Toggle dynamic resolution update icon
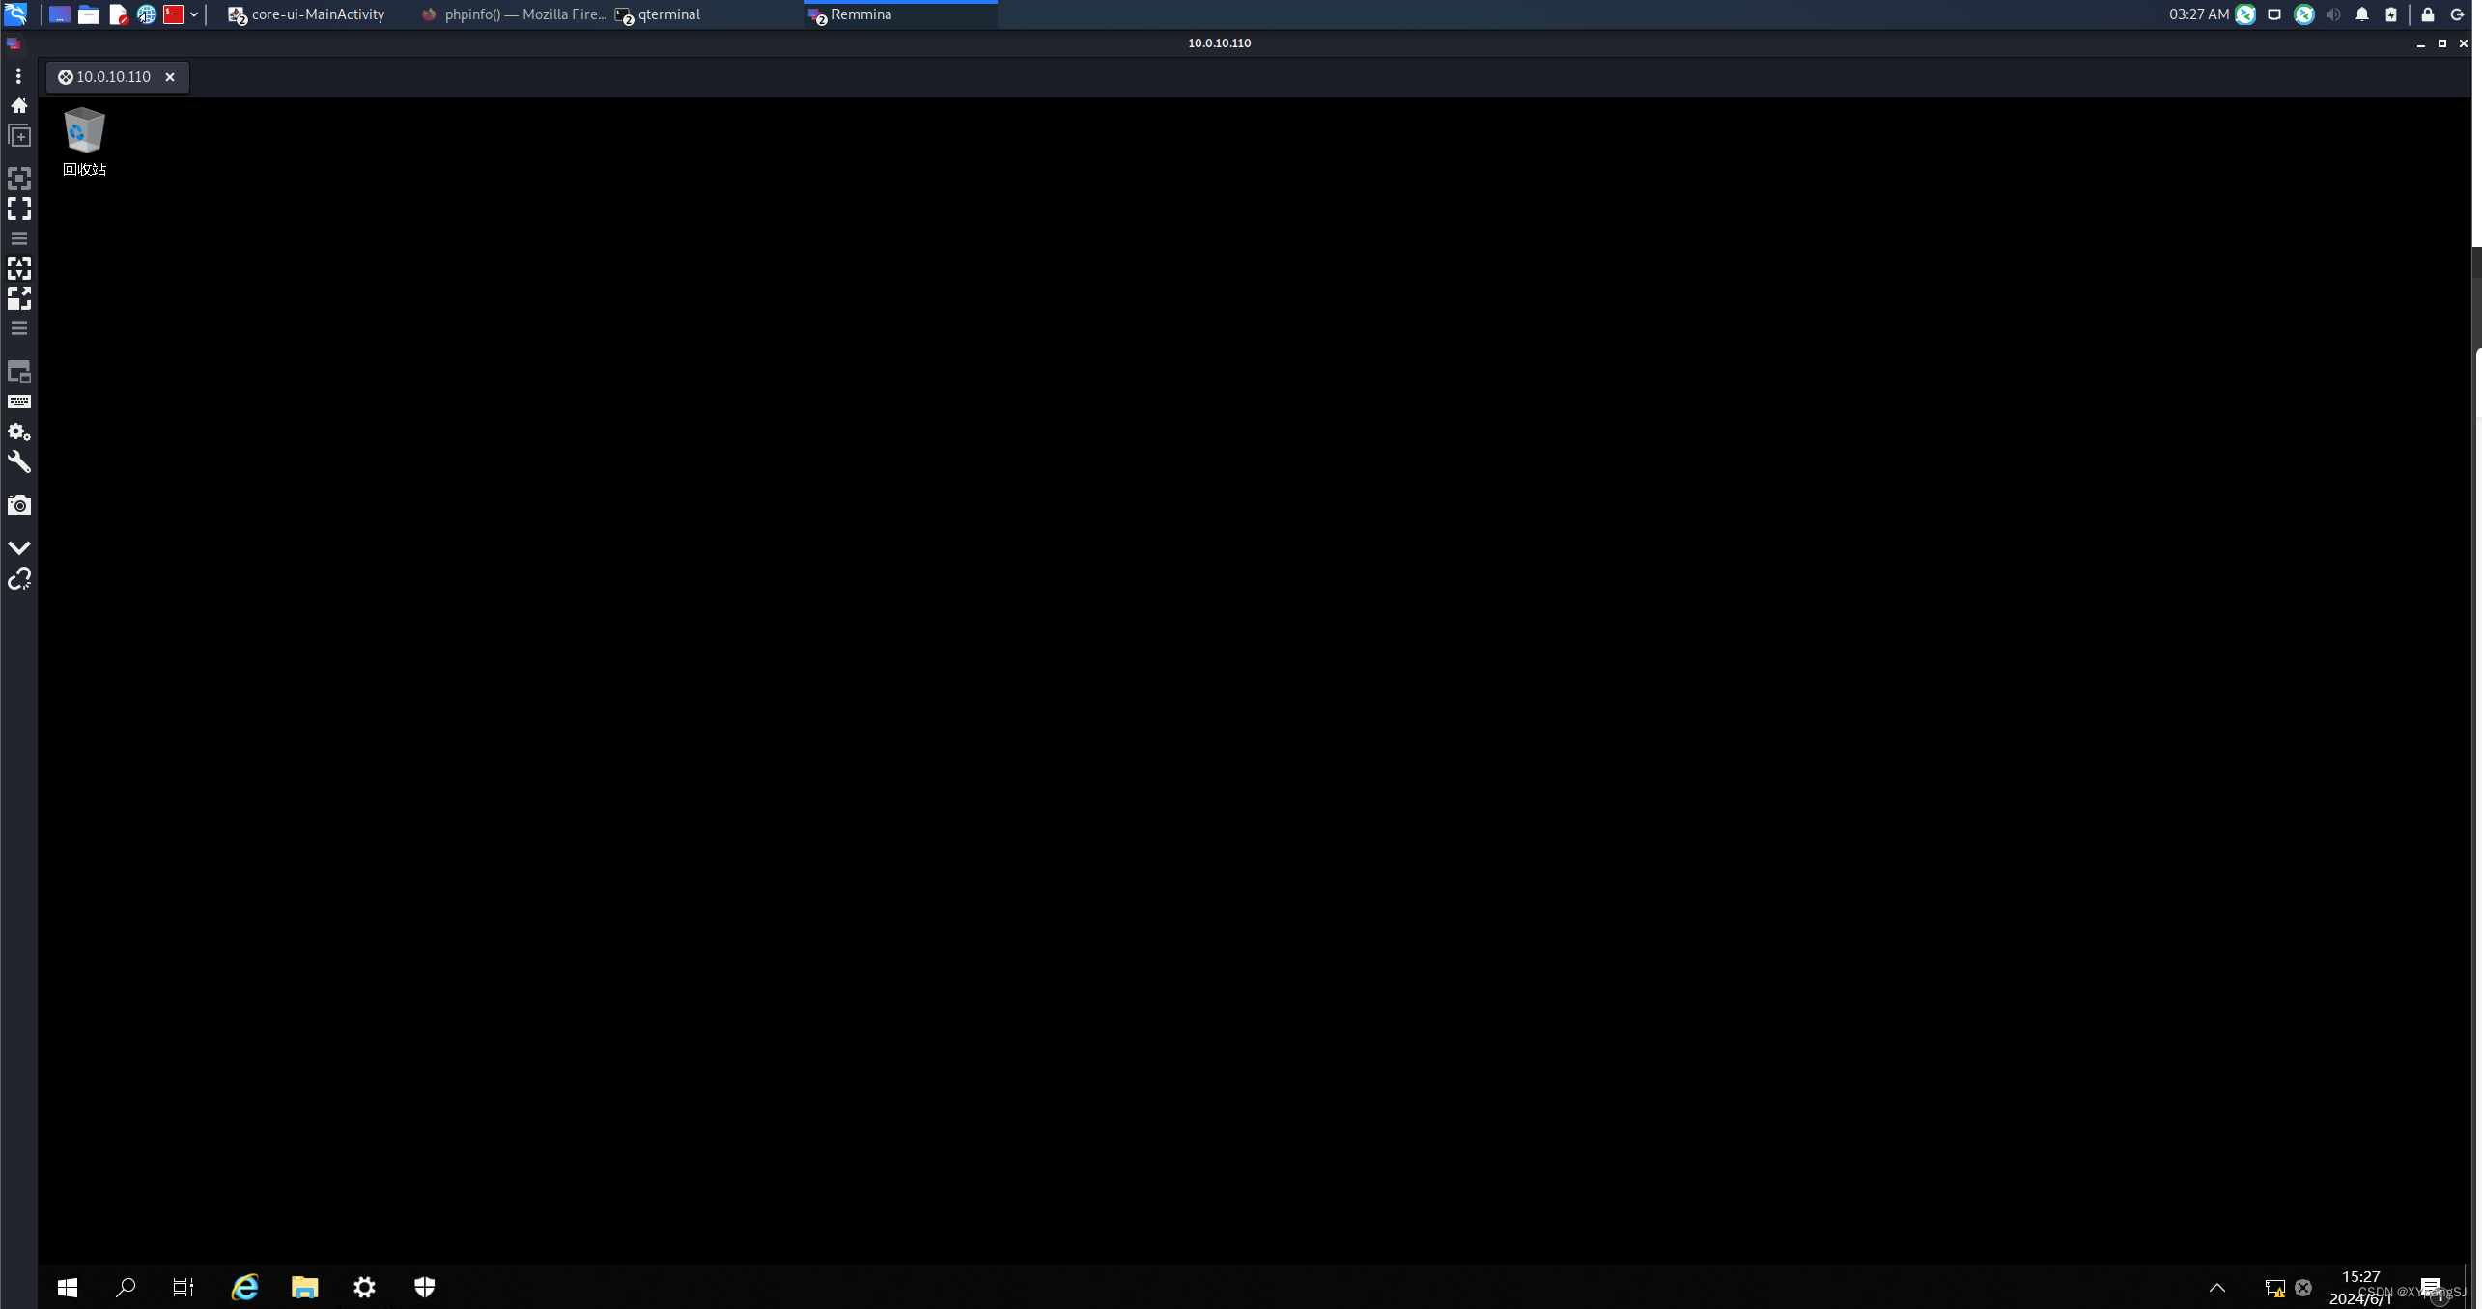The width and height of the screenshot is (2482, 1309). [18, 268]
